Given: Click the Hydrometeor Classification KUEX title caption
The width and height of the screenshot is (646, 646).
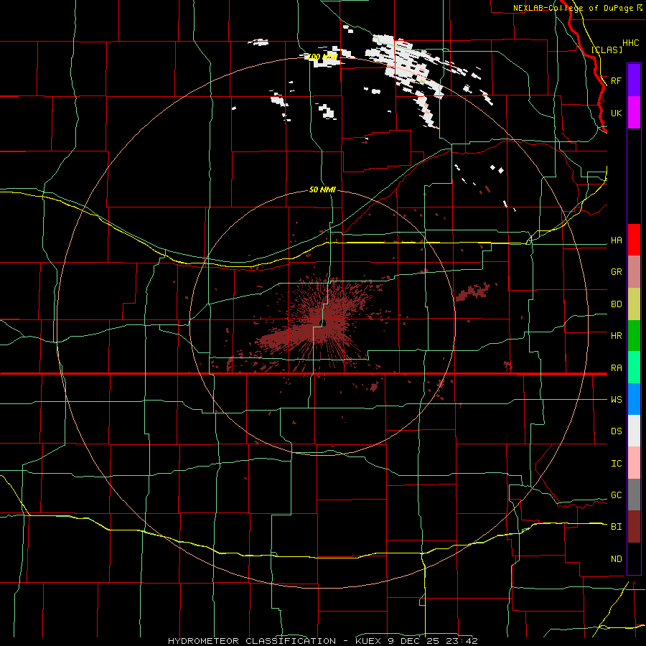Looking at the screenshot, I should (322, 641).
